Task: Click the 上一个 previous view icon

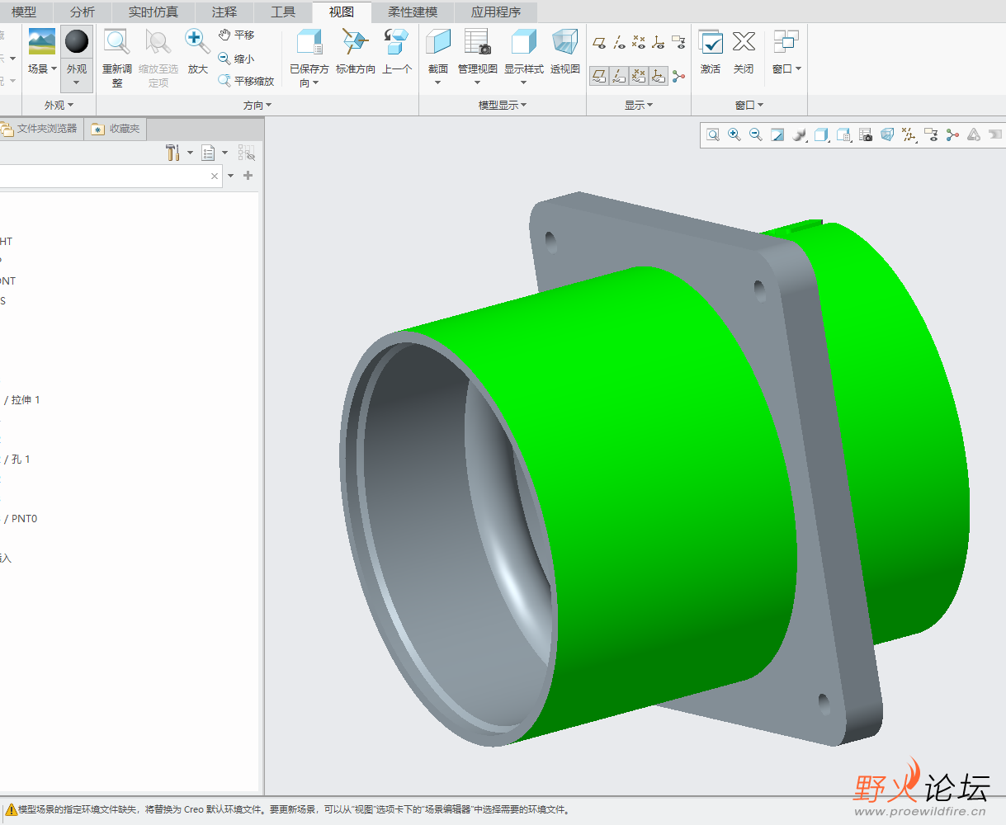Action: tap(397, 42)
